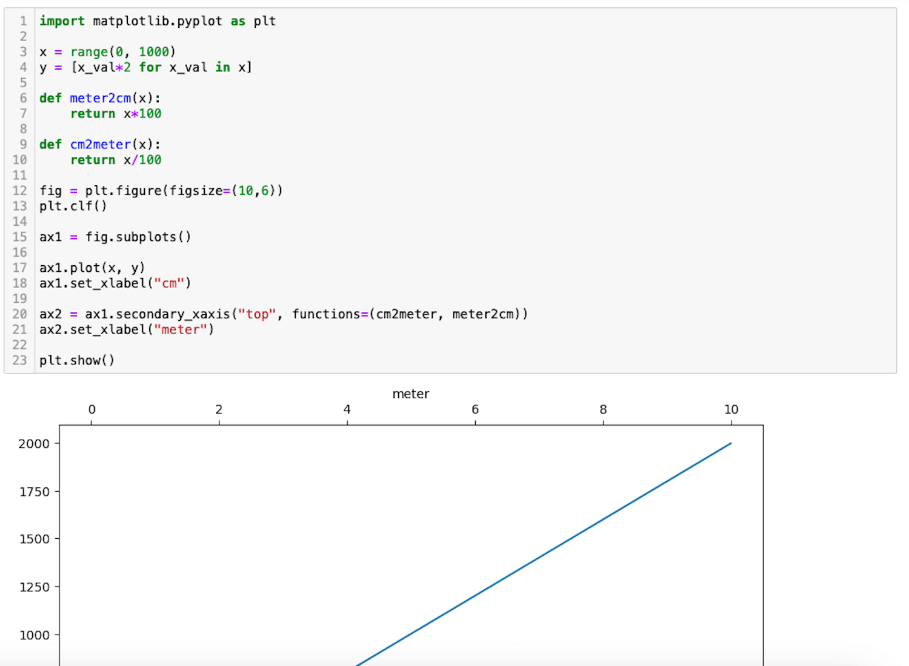This screenshot has width=909, height=666.
Task: Click line number 6 in the gutter
Action: click(x=23, y=98)
